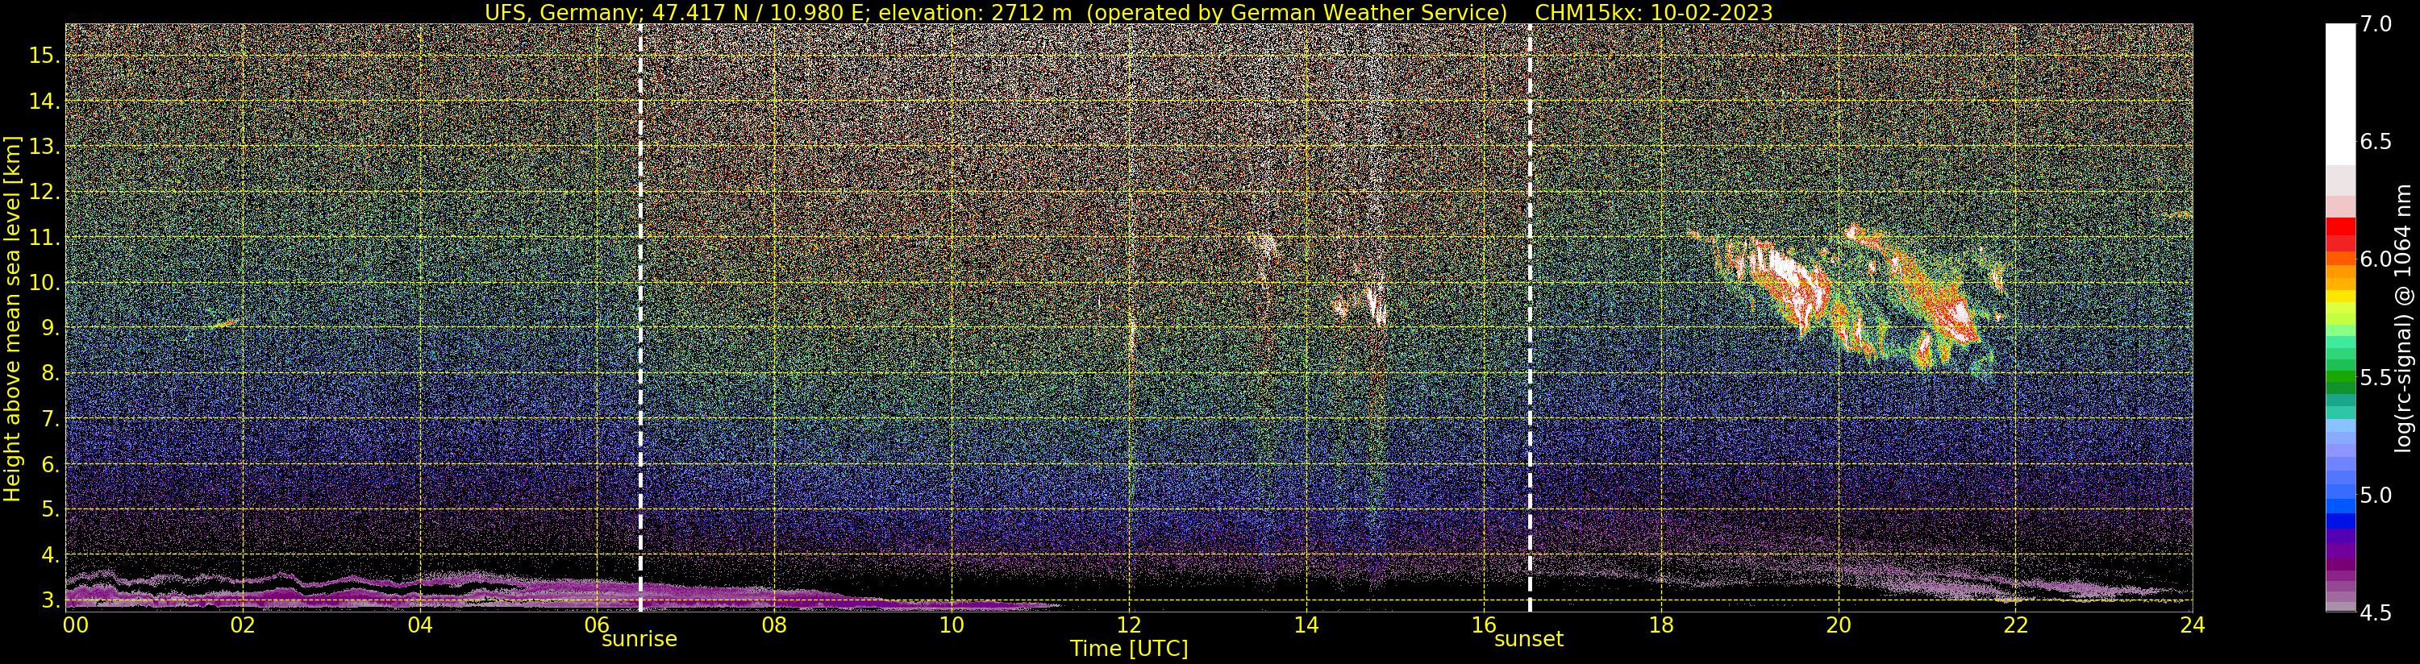Click the time axis tick label "04"
The width and height of the screenshot is (2420, 664).
420,625
